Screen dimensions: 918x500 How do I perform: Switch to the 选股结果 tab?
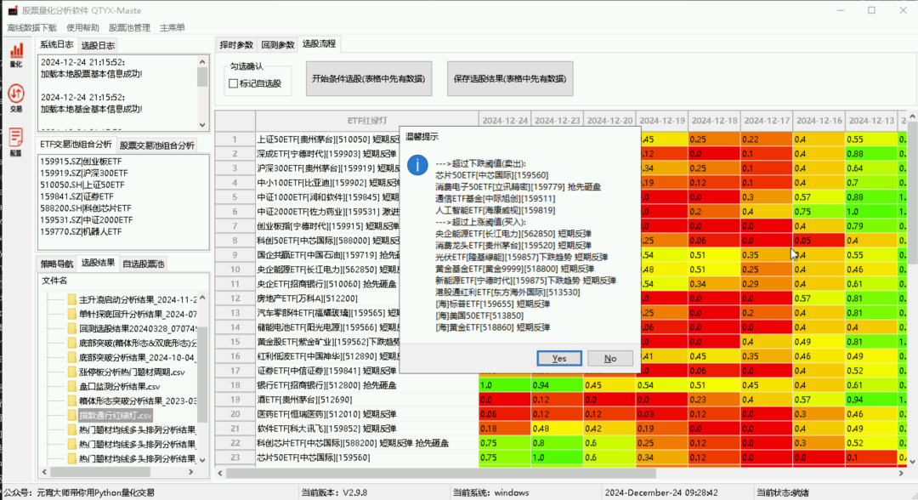tap(98, 263)
